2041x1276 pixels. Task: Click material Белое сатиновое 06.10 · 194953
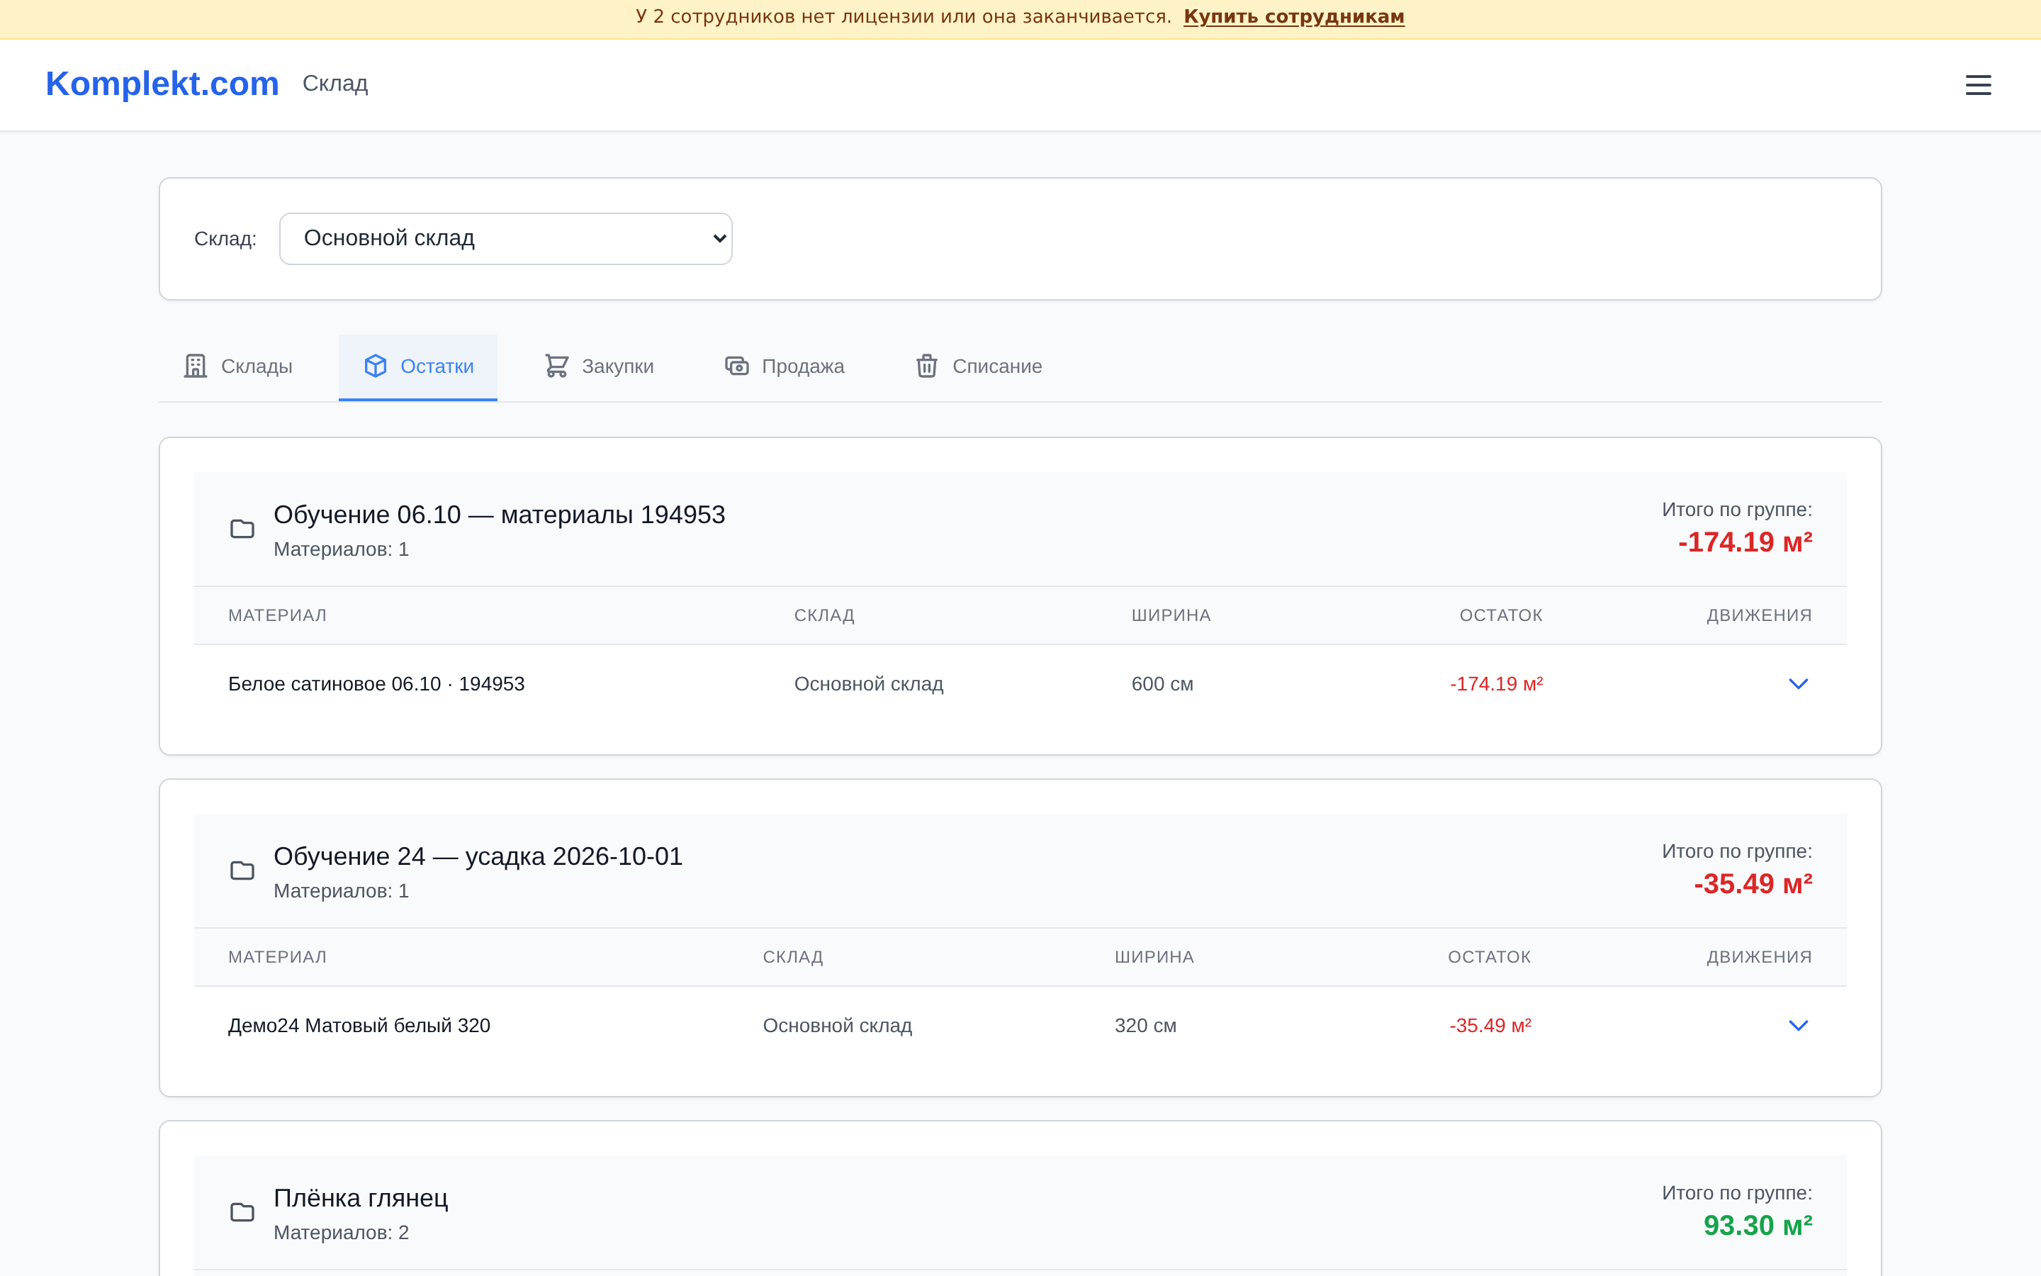click(x=376, y=683)
